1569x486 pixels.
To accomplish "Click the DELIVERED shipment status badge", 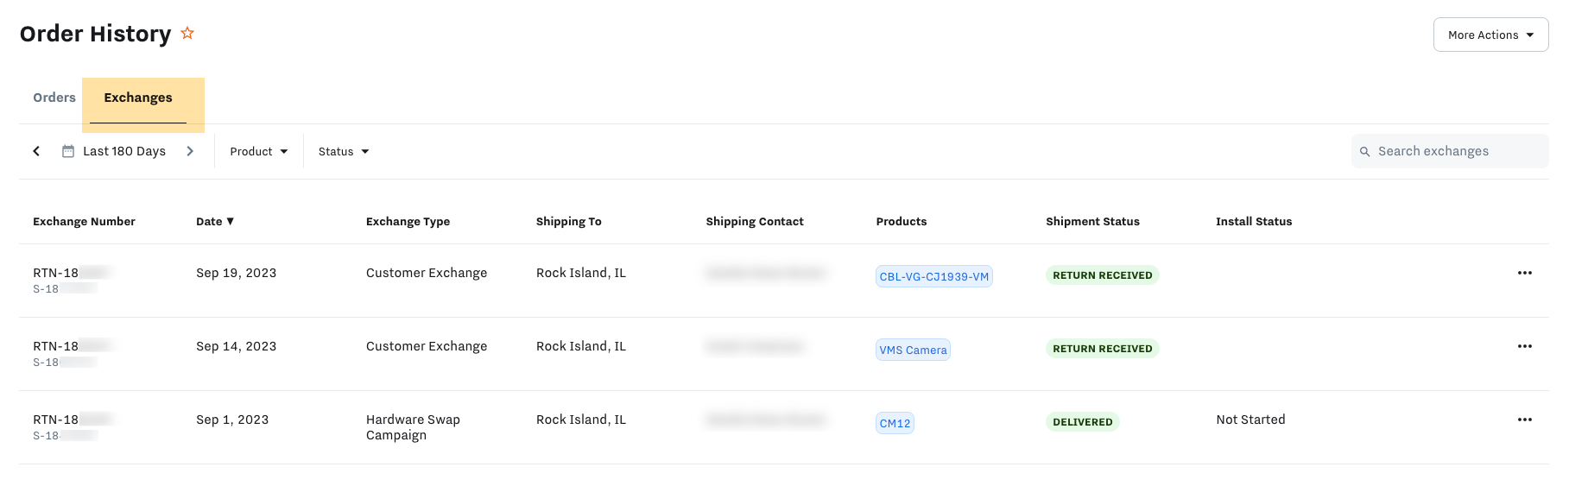I will [1082, 422].
